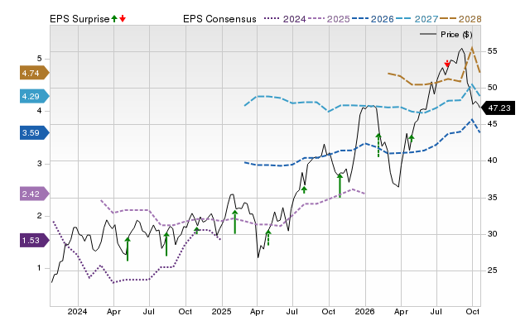Image resolution: width=530 pixels, height=316 pixels.
Task: Click the 2024 label on the time axis
Action: (x=77, y=311)
